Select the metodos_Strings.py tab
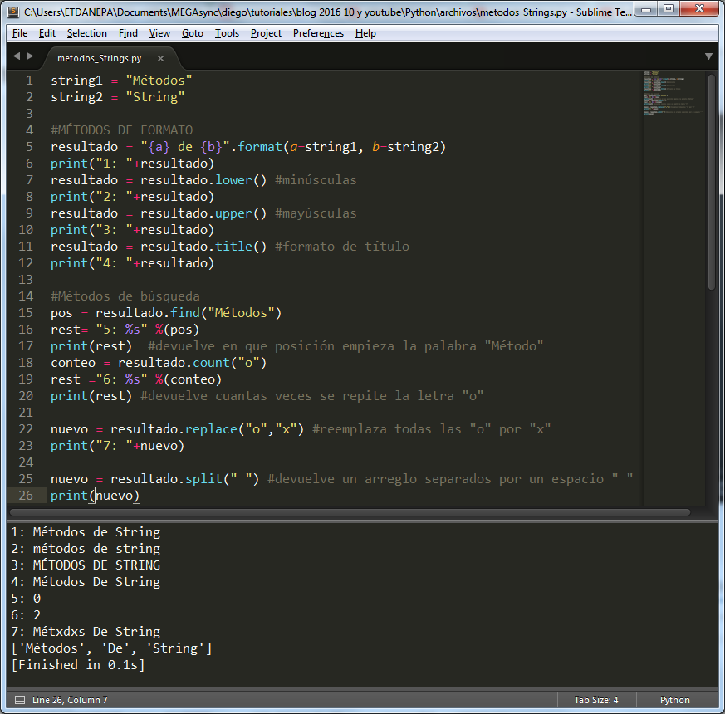The height and width of the screenshot is (714, 725). 100,58
